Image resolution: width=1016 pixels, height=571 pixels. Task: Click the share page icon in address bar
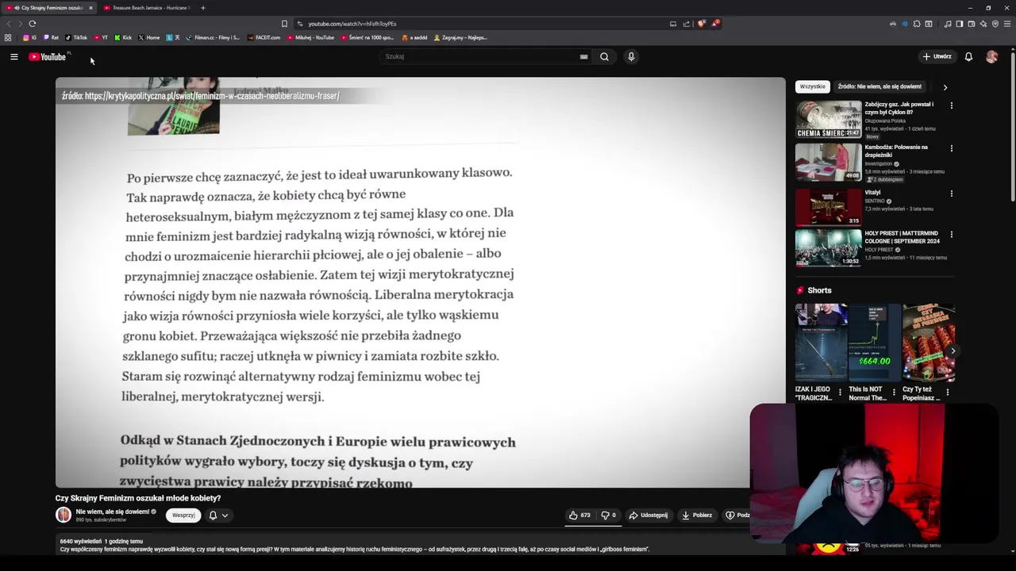point(687,24)
